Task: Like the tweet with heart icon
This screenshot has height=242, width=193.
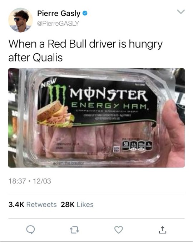Action: pyautogui.click(x=119, y=229)
